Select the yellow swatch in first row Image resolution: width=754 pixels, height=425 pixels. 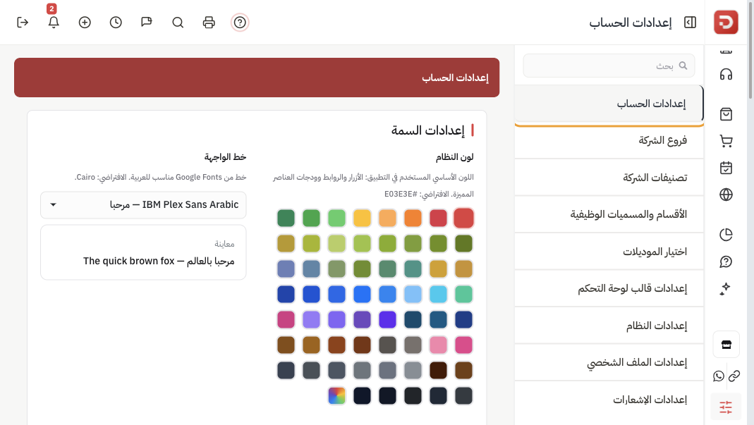pyautogui.click(x=362, y=218)
